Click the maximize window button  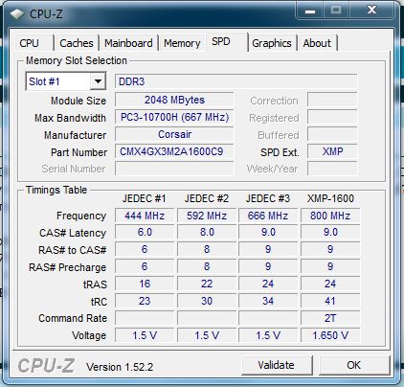click(x=336, y=11)
